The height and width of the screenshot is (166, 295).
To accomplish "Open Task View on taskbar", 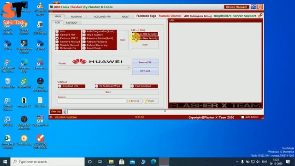I will pos(100,162).
